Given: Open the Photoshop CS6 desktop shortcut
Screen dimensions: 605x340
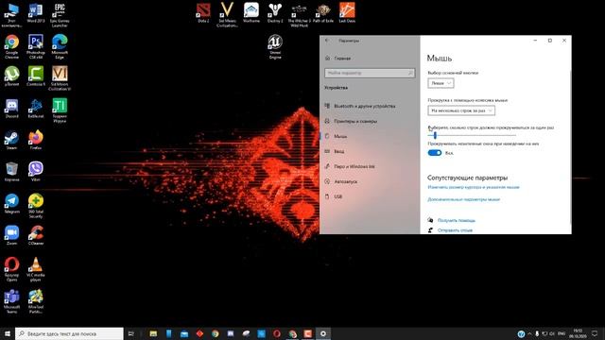Looking at the screenshot, I should (x=36, y=46).
